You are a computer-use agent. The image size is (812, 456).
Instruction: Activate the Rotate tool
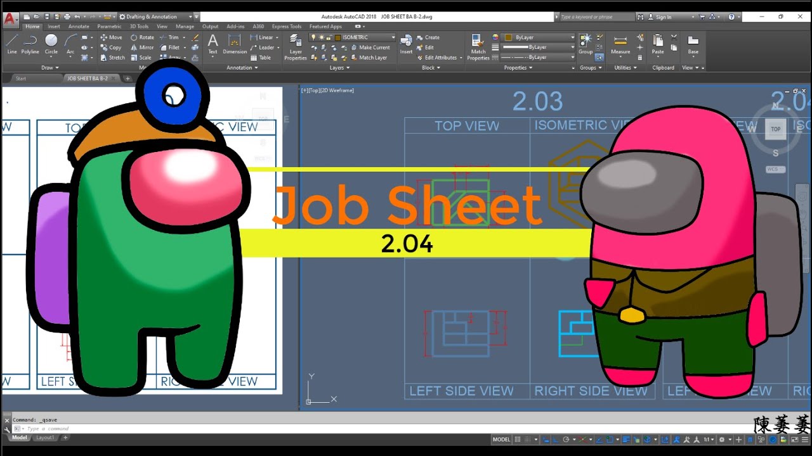142,37
